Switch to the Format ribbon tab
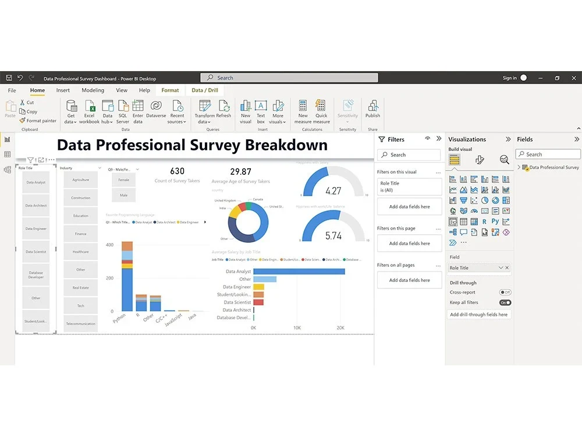The image size is (582, 437). (170, 90)
